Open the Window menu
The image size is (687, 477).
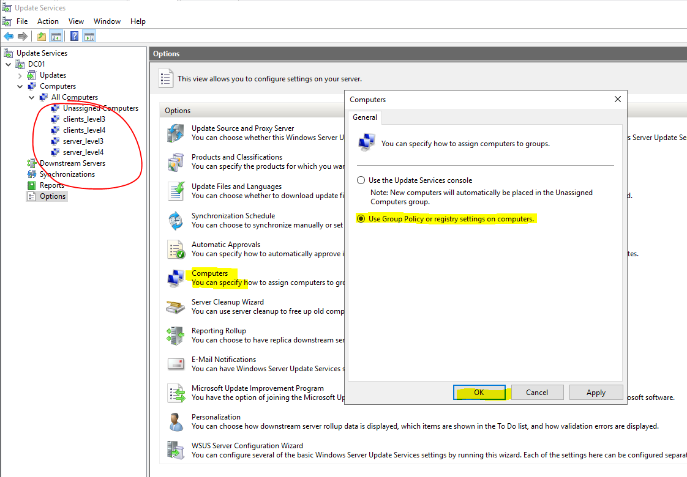tap(107, 21)
